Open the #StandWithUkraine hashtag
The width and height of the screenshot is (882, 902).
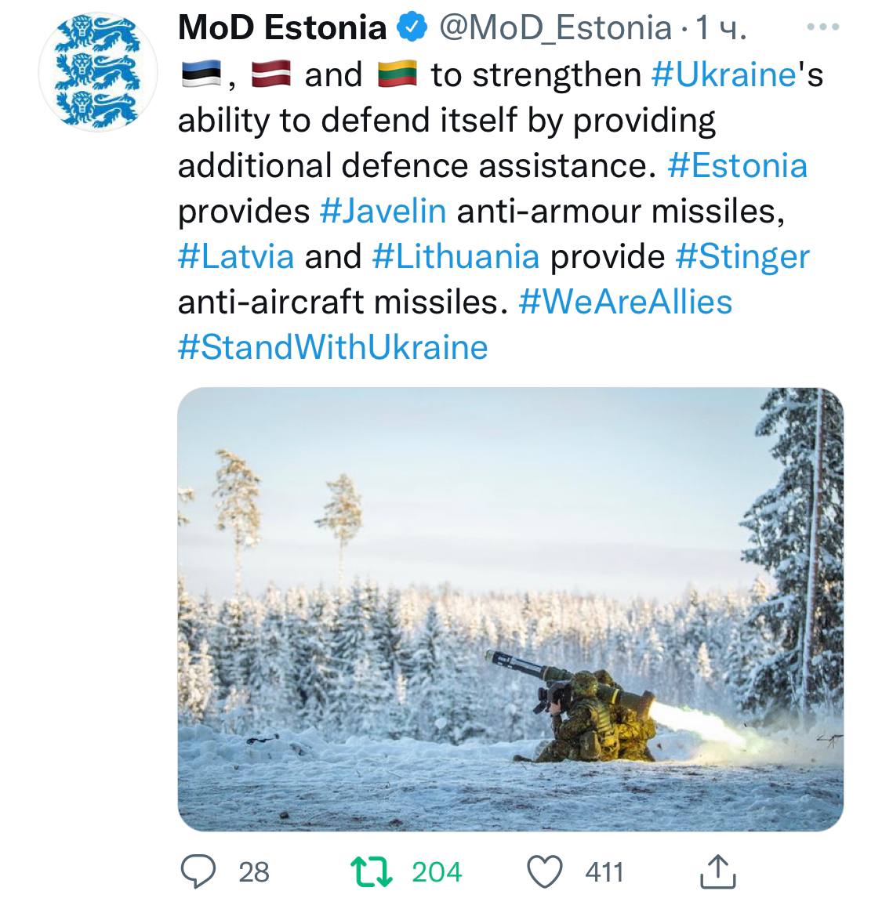coord(333,347)
